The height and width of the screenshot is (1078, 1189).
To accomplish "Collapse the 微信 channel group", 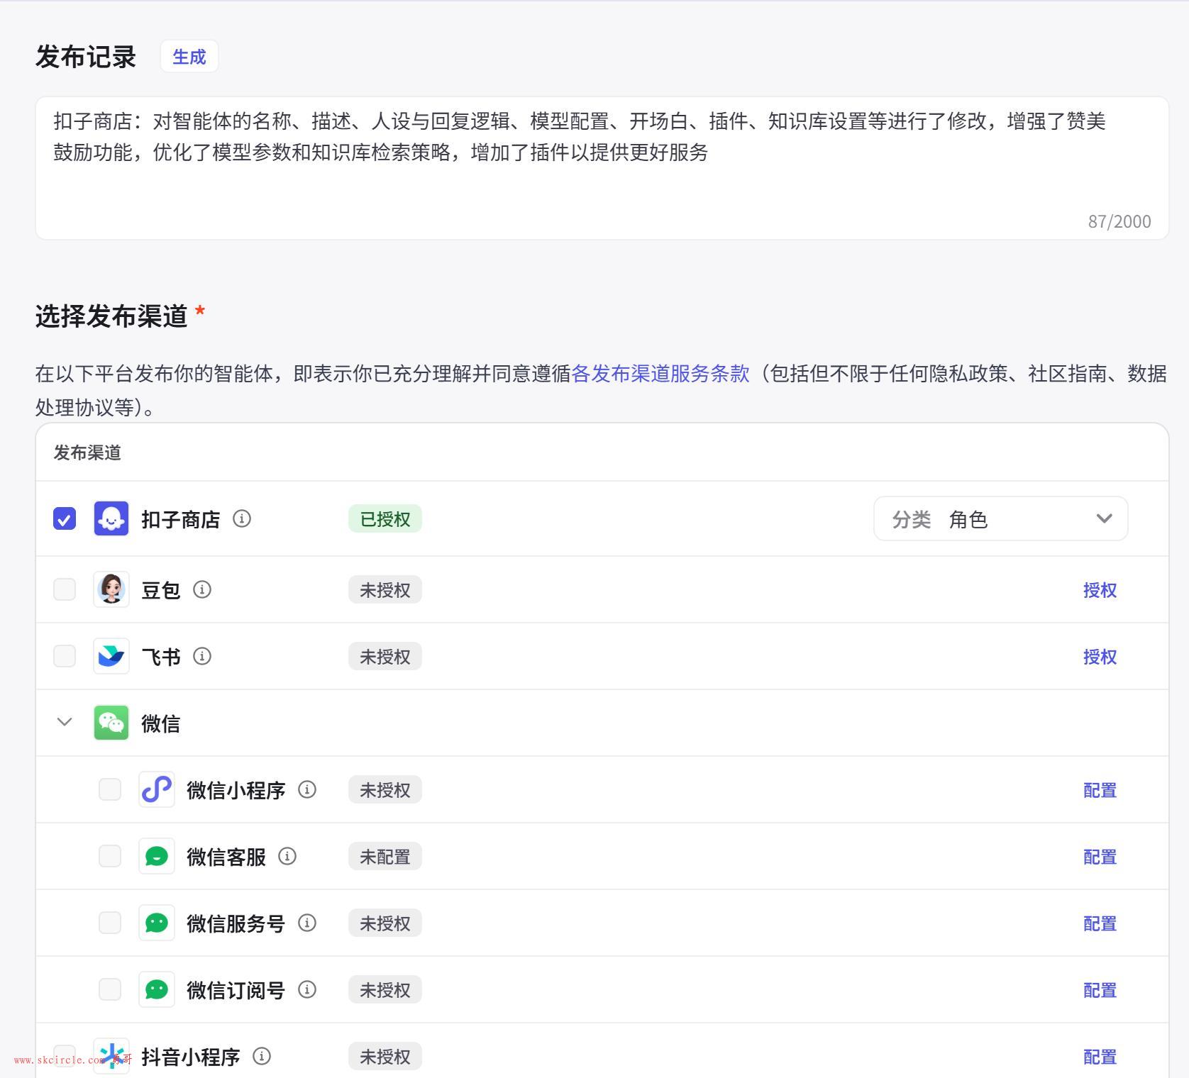I will pyautogui.click(x=65, y=722).
